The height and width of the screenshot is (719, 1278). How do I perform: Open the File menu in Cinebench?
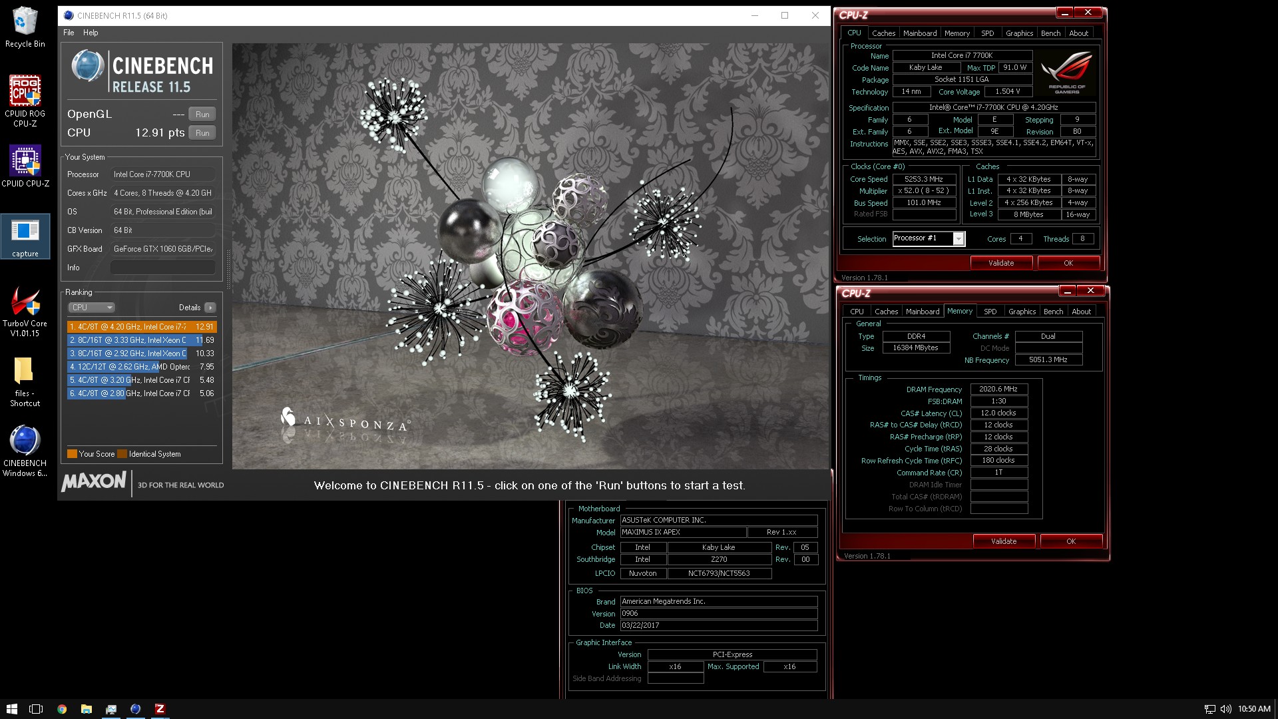(69, 33)
